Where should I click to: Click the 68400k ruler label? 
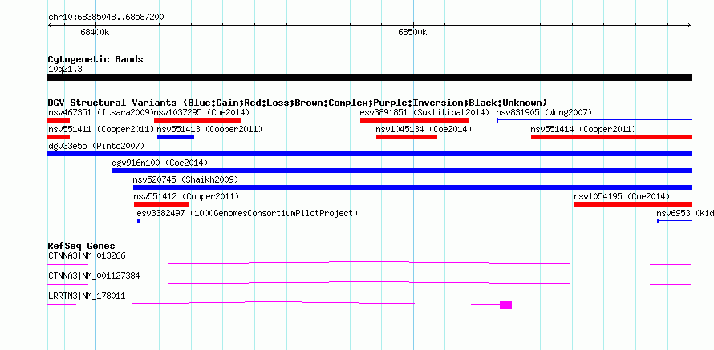click(95, 32)
